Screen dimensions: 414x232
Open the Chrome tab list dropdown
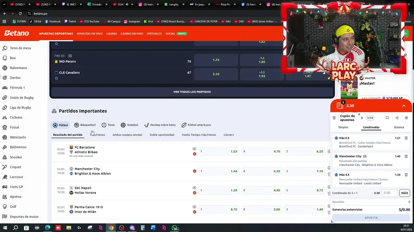click(4, 5)
